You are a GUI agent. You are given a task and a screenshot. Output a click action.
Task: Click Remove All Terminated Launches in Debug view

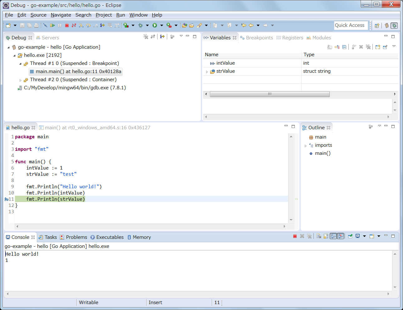146,37
